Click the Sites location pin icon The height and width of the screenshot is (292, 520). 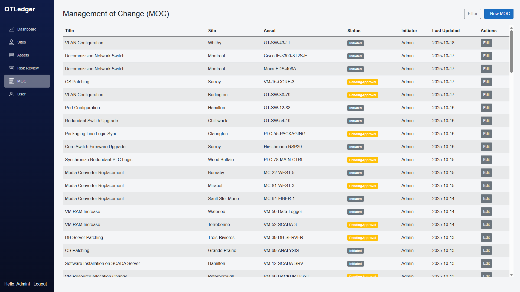(x=11, y=42)
